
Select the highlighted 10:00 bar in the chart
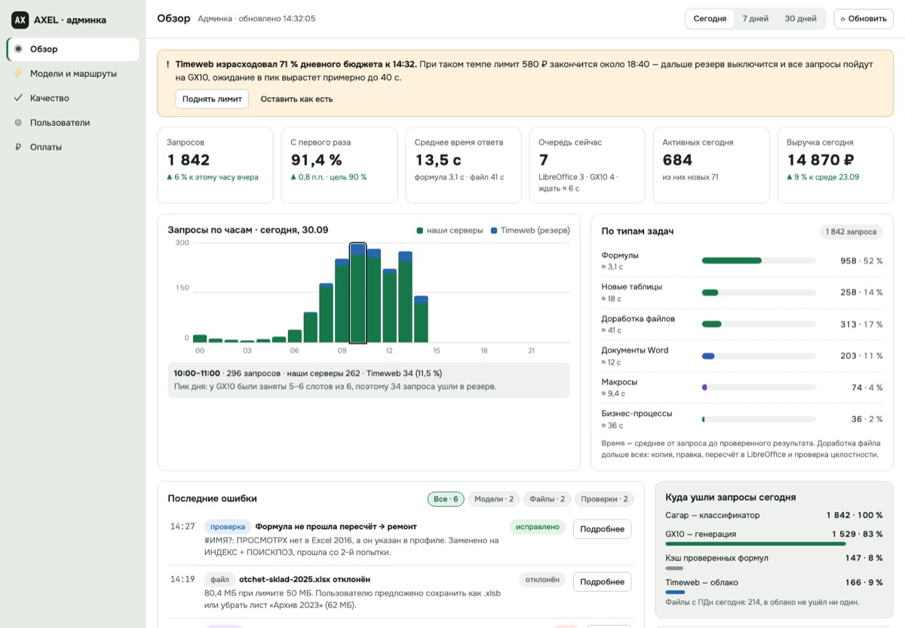coord(358,293)
